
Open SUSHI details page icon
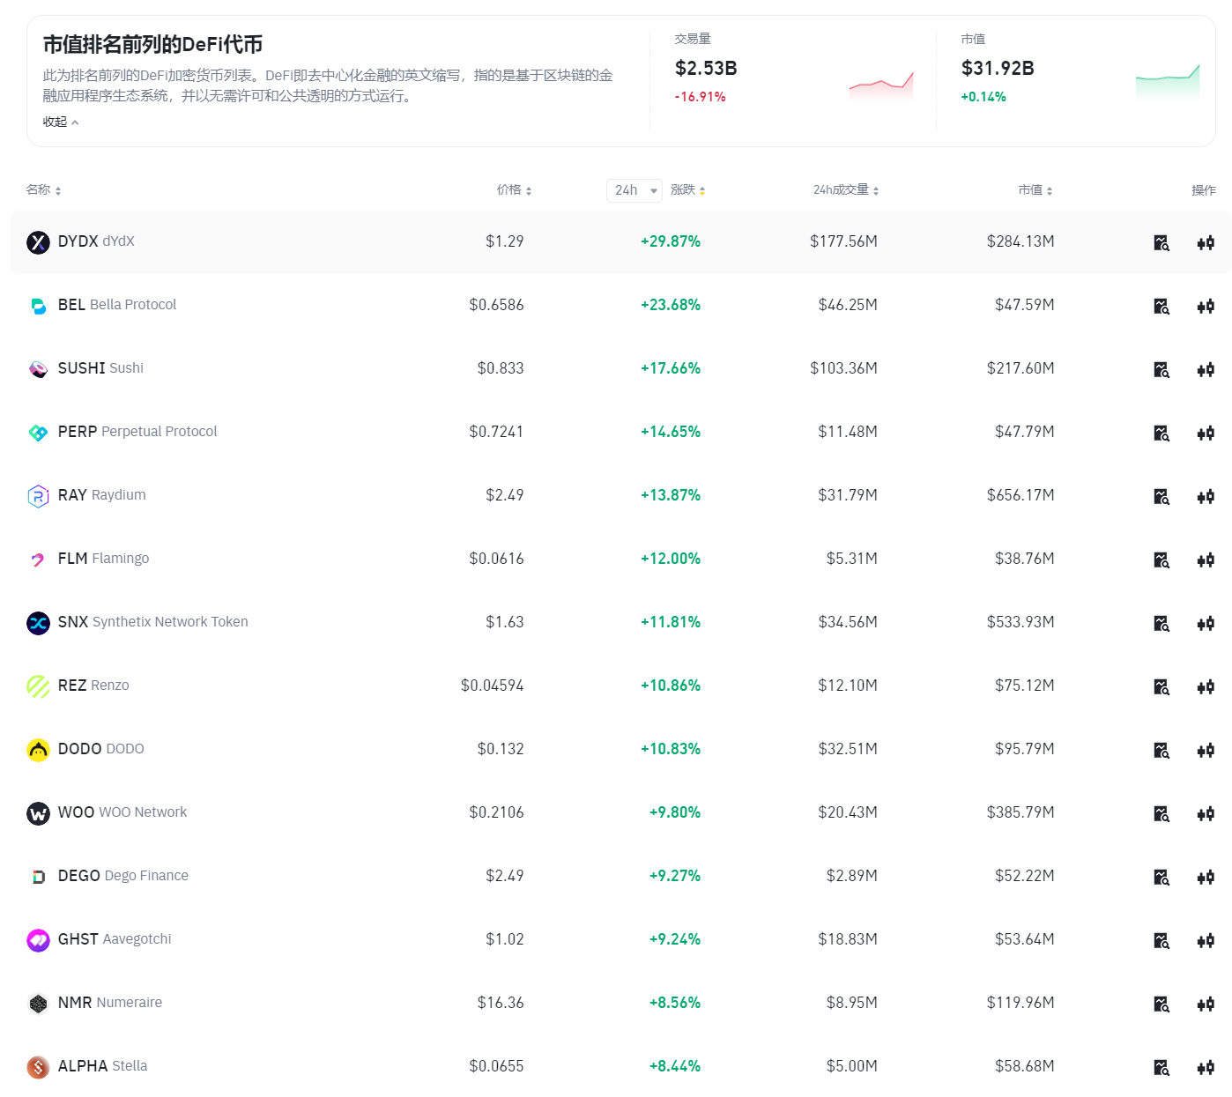point(1161,369)
